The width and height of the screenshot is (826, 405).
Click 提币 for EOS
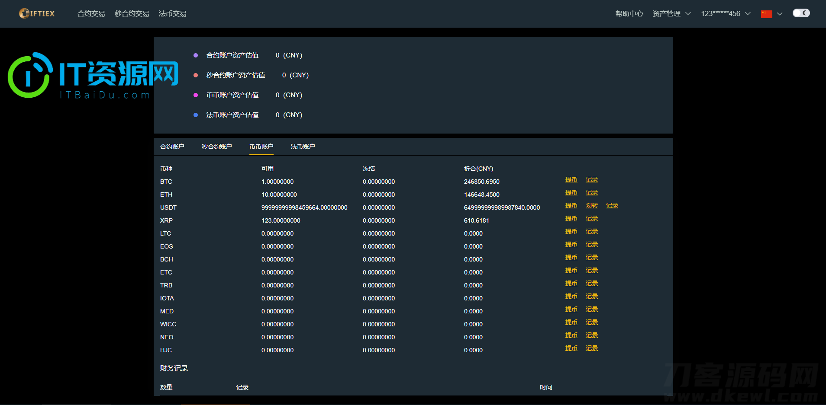[571, 245]
